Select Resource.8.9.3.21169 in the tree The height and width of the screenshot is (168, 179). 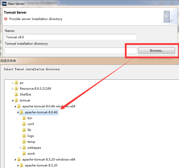pos(35,89)
